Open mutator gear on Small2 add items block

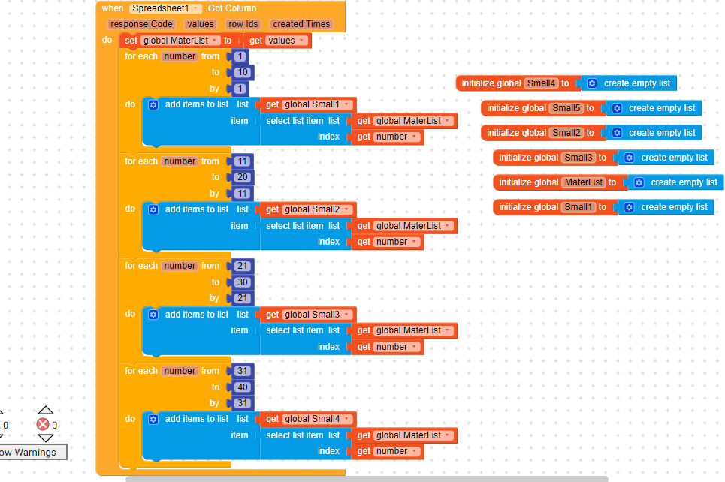tap(153, 209)
